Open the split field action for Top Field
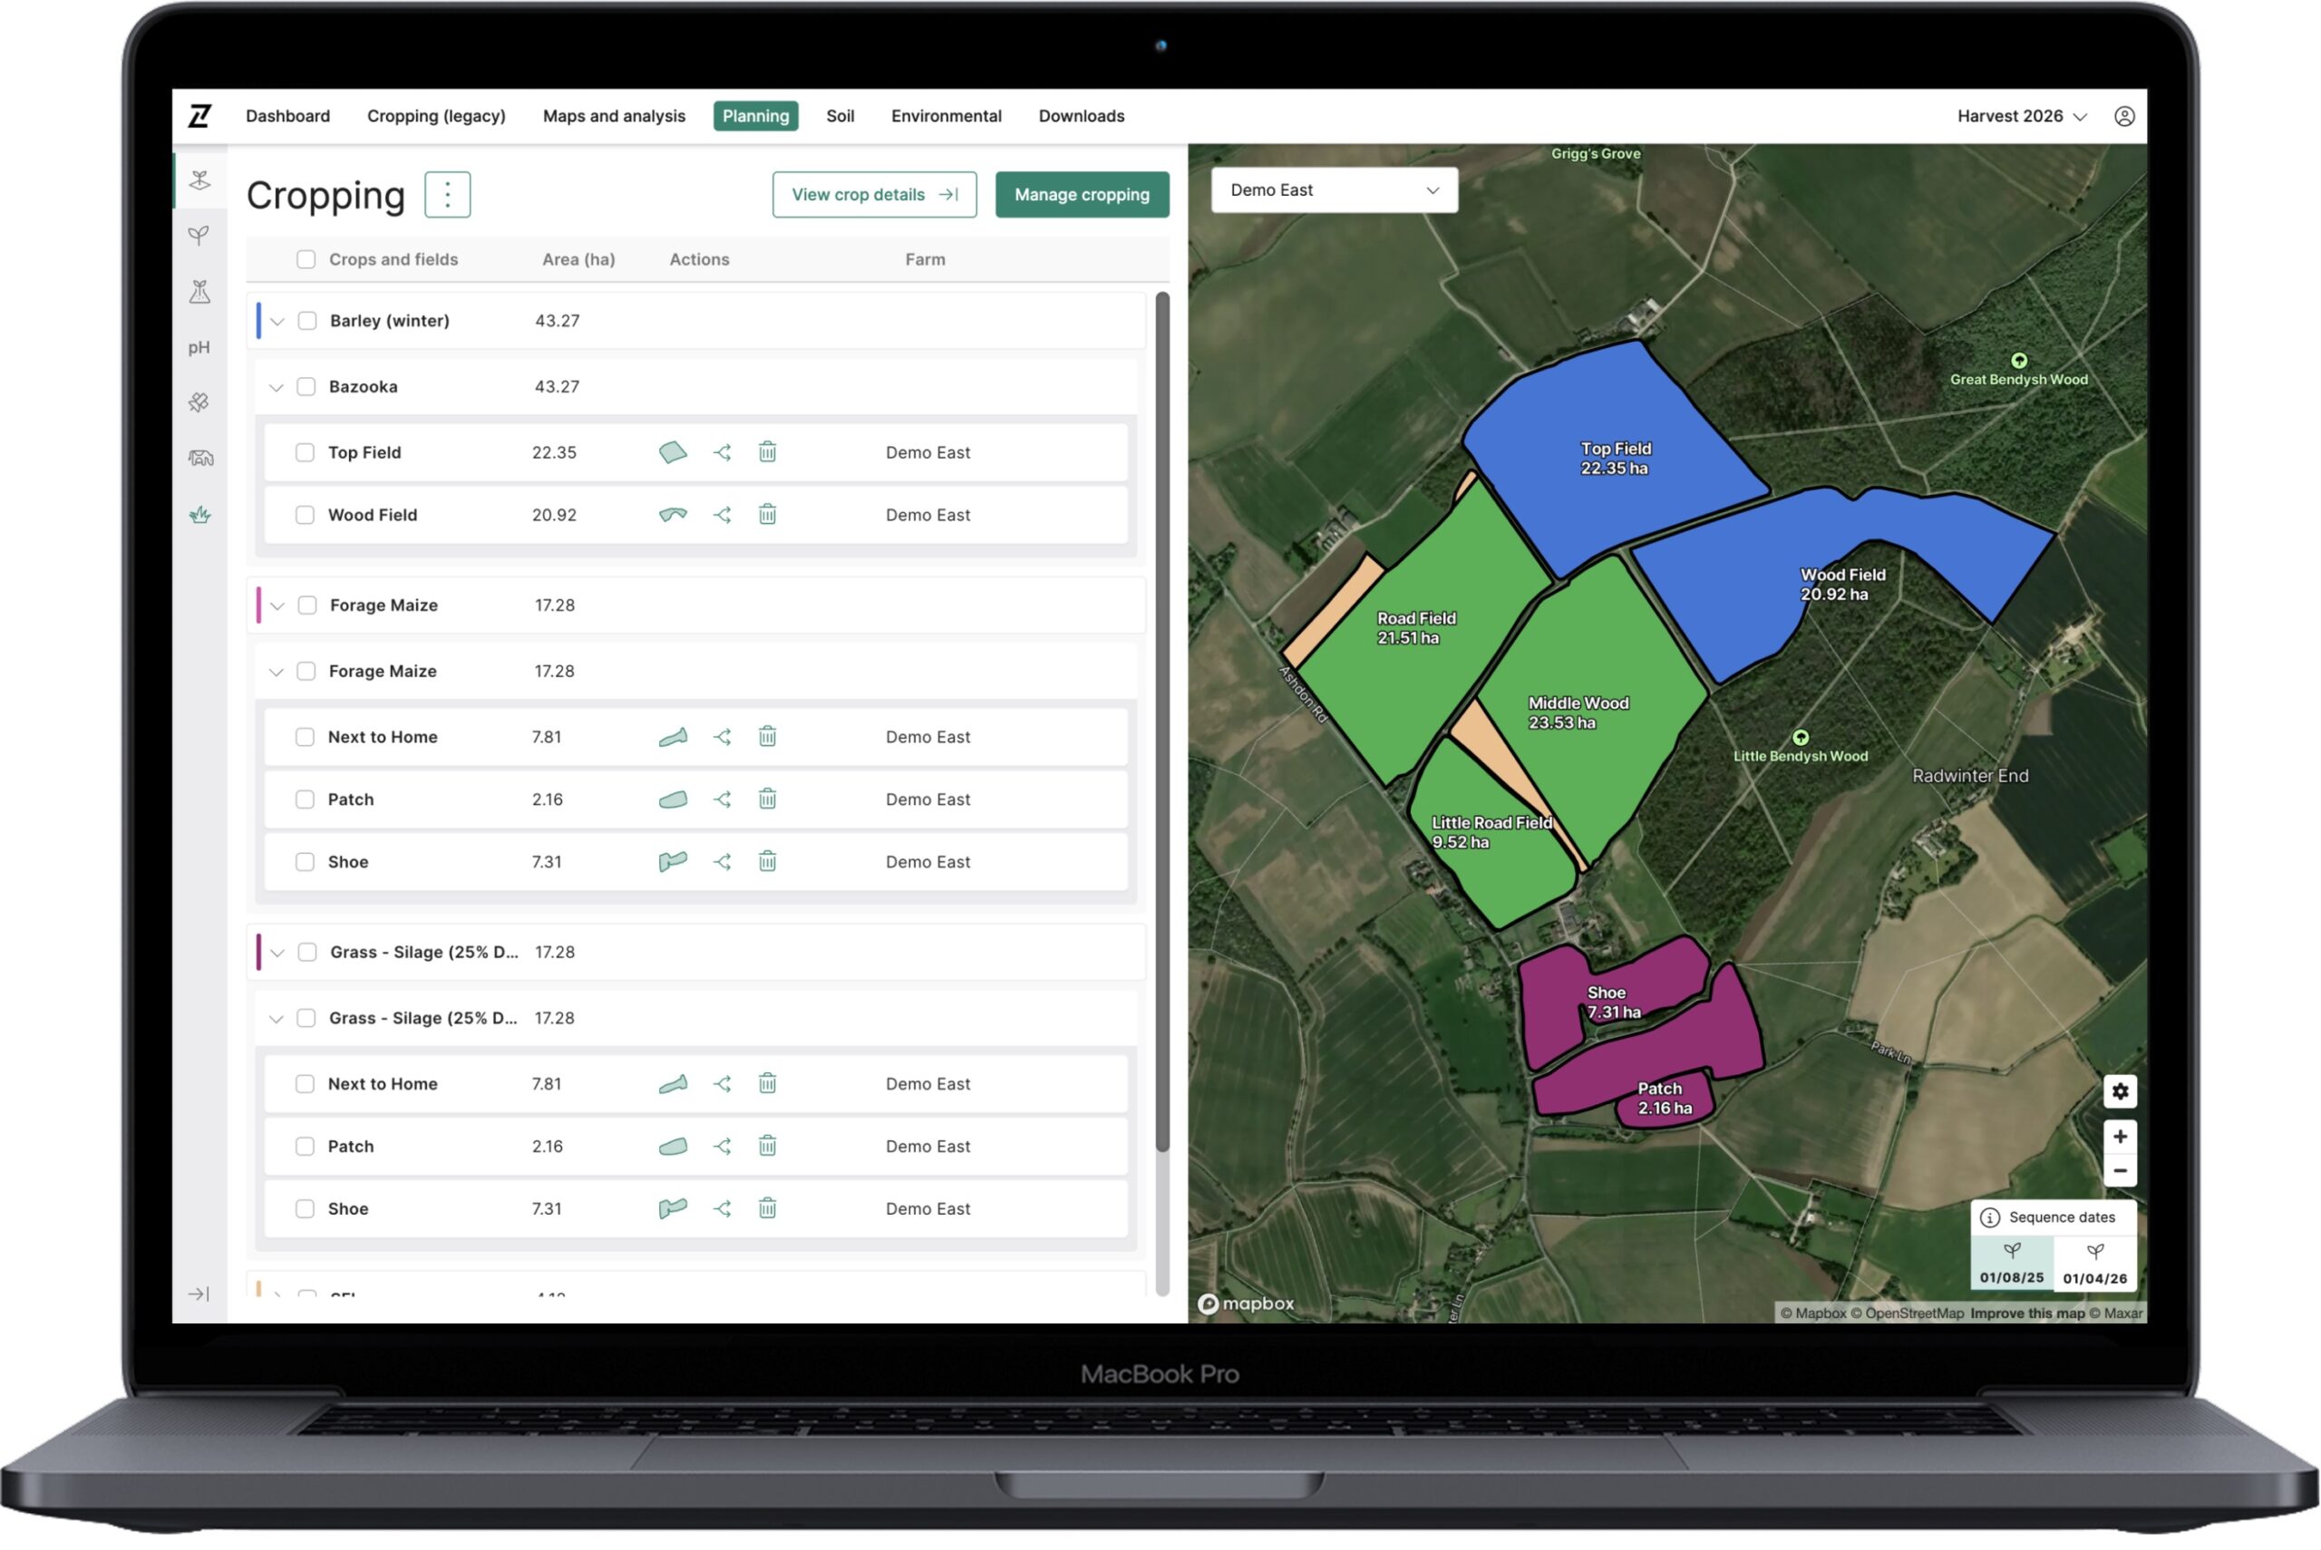Image resolution: width=2321 pixels, height=1550 pixels. [x=723, y=451]
